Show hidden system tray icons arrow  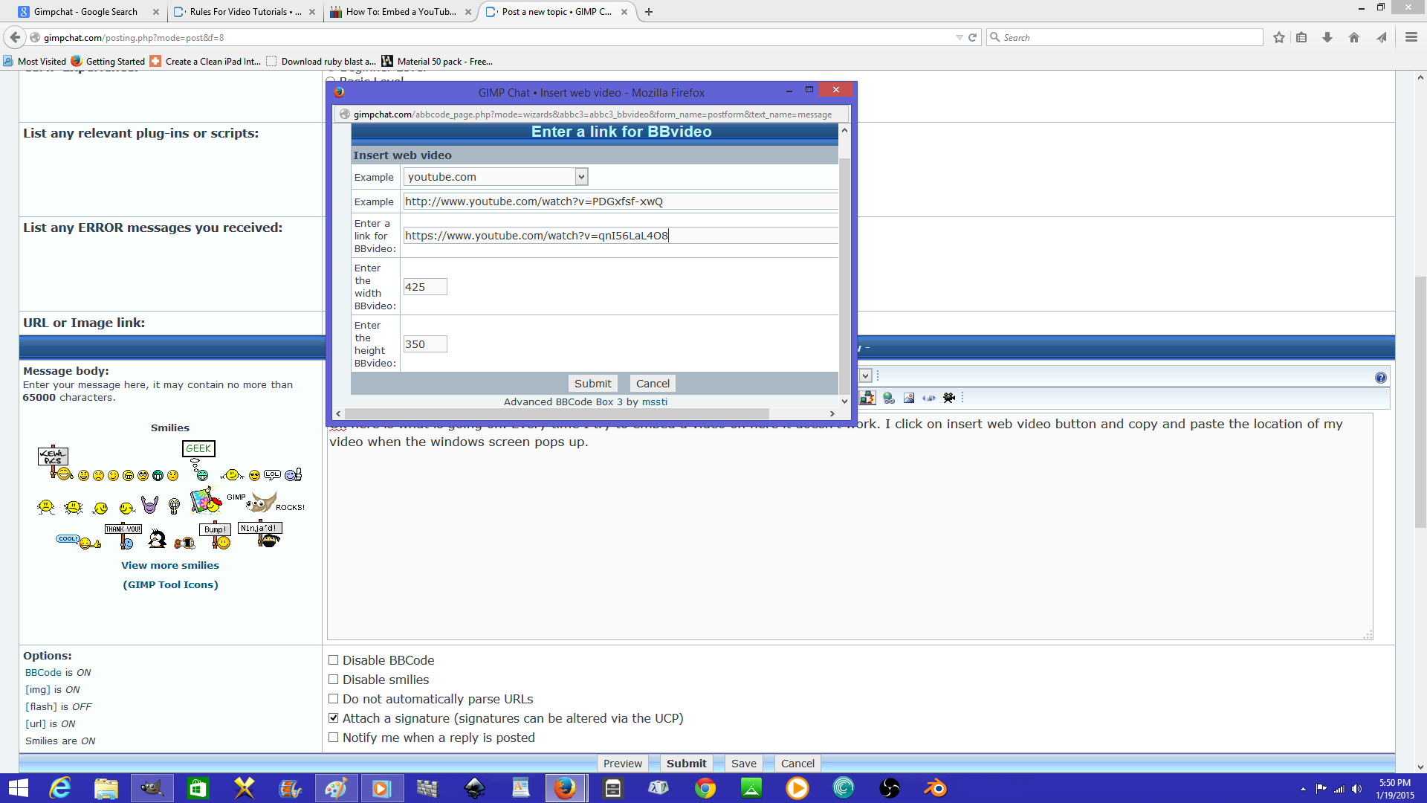click(x=1303, y=789)
